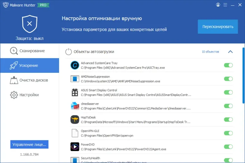Click the ASUS Smart Display Control icon
Screen dimensions: 245x163
75,92
